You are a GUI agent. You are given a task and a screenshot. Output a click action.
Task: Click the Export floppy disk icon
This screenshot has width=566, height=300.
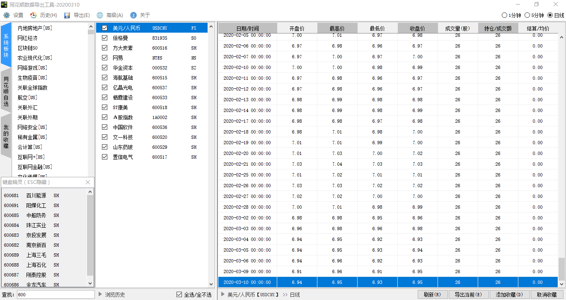coord(67,15)
